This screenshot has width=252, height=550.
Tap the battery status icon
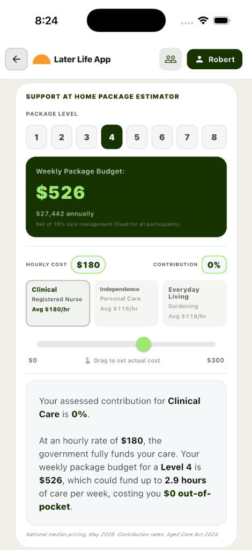[221, 20]
